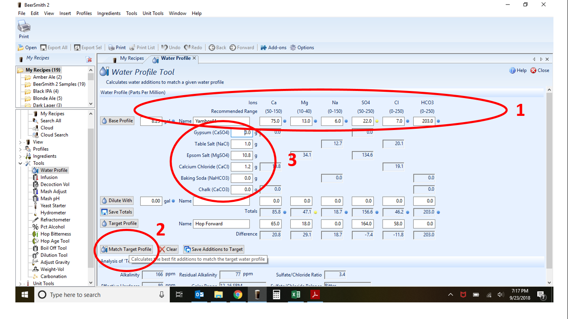568x319 pixels.
Task: Click the Redo toolbar button
Action: click(193, 47)
